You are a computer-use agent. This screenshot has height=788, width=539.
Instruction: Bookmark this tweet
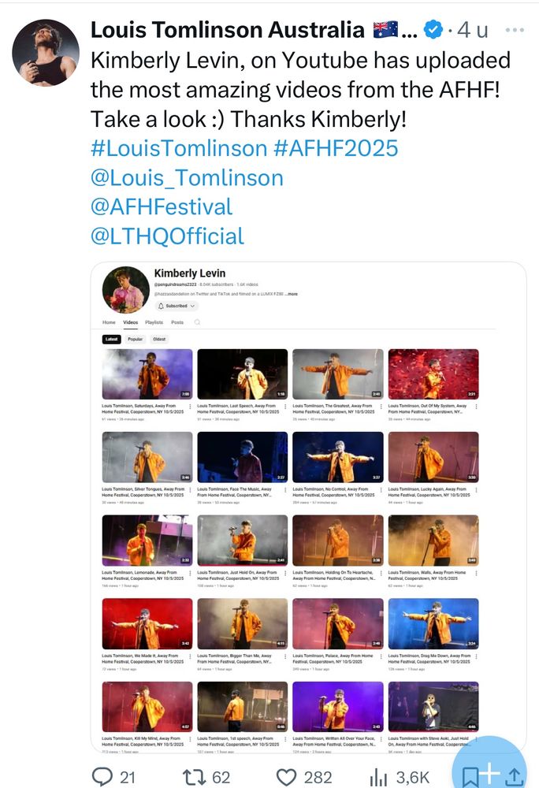tap(470, 776)
